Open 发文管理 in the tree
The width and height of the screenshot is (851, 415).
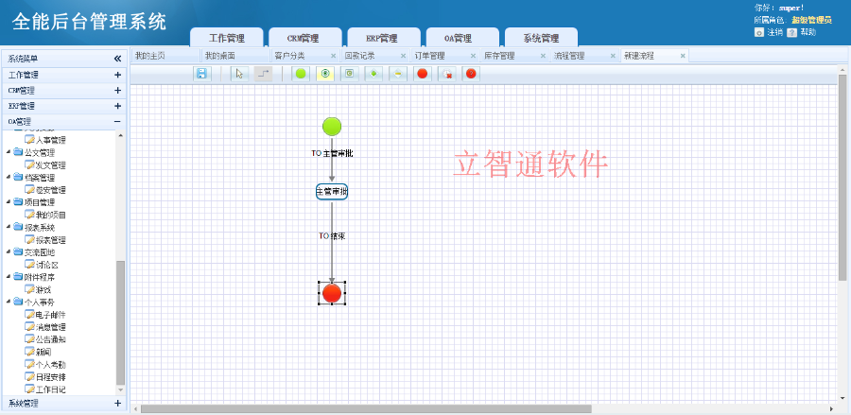51,165
